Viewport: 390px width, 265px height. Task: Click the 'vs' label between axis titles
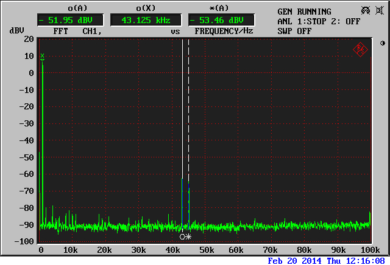click(x=175, y=32)
